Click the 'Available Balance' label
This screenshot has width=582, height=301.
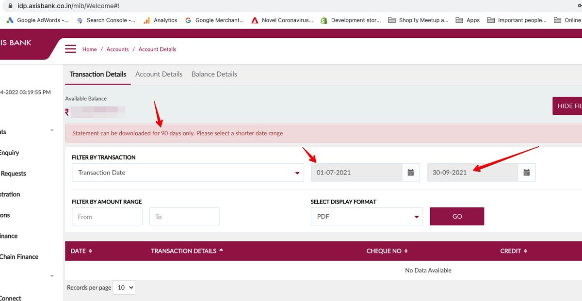click(86, 99)
